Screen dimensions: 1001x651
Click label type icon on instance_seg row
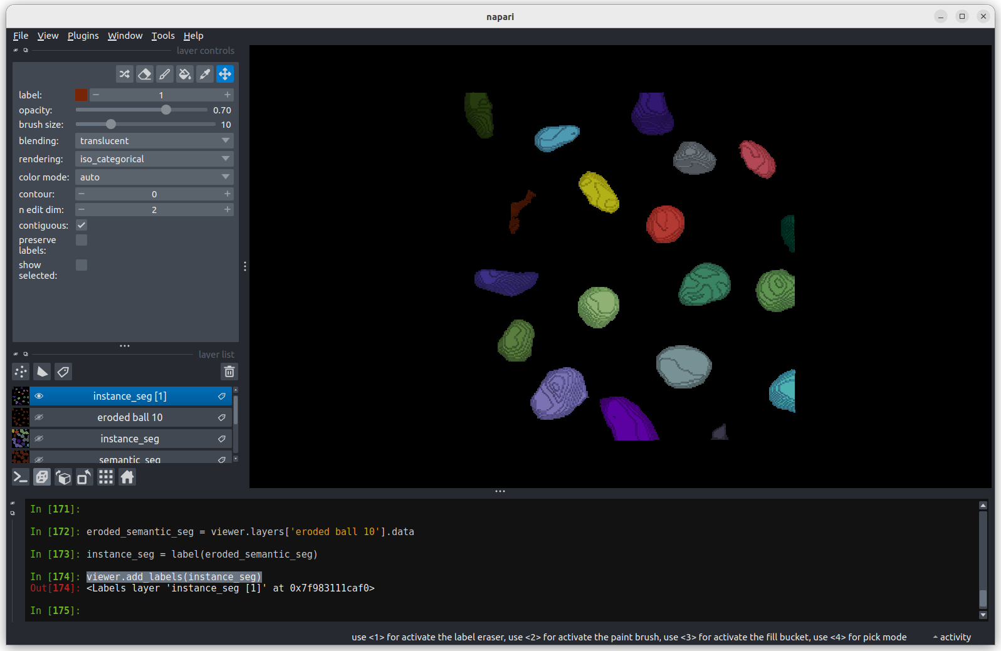[x=222, y=439]
